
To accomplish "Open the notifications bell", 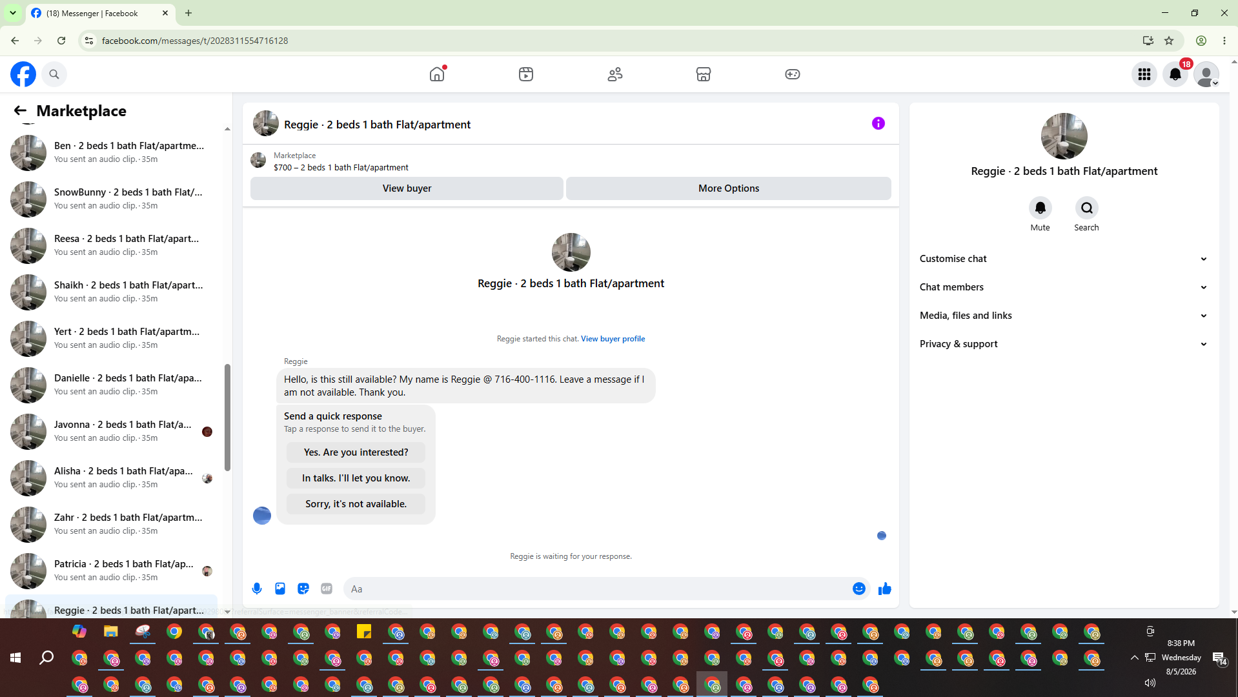I will (x=1175, y=74).
